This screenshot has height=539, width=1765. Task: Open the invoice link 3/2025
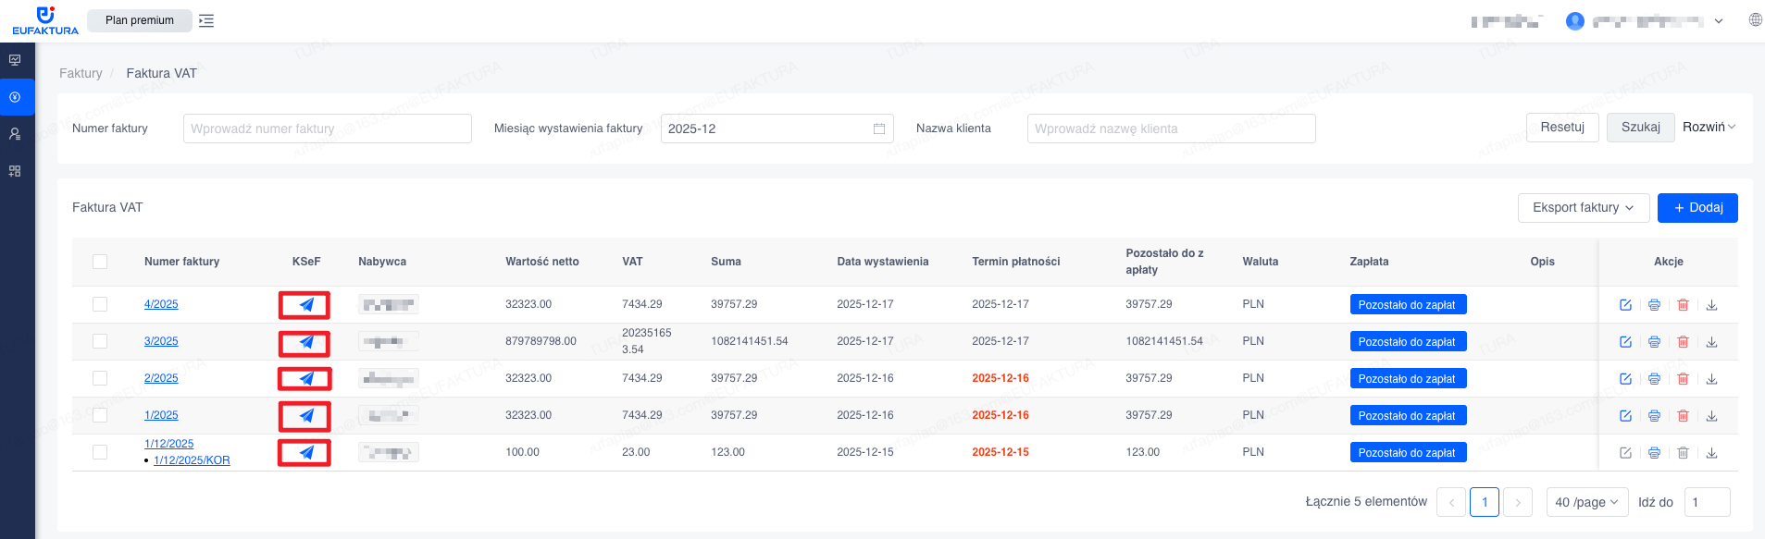click(161, 341)
